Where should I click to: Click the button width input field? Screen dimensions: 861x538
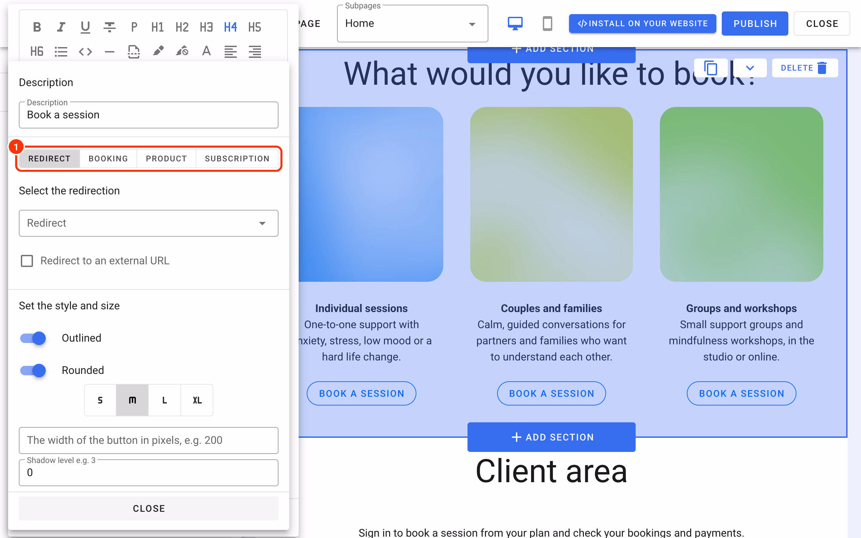[148, 440]
